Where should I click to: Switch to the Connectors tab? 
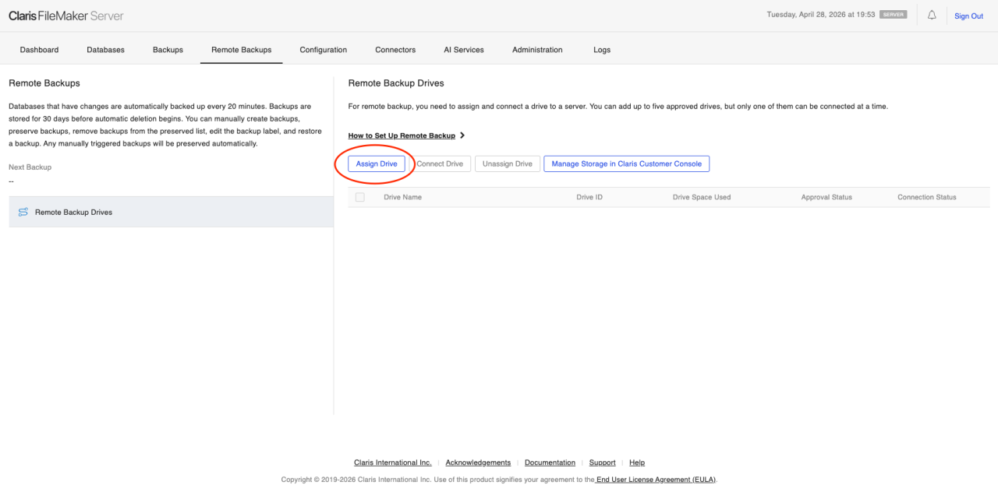tap(395, 50)
